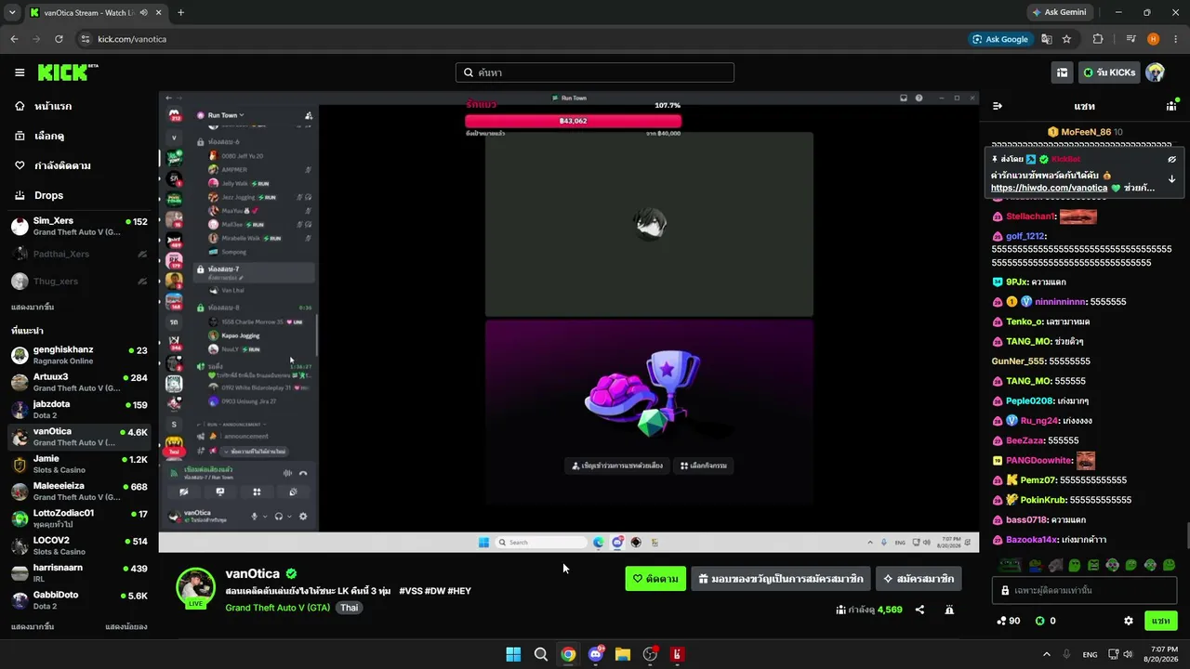1190x669 pixels.
Task: Share the vanOtica stream
Action: coord(919,610)
